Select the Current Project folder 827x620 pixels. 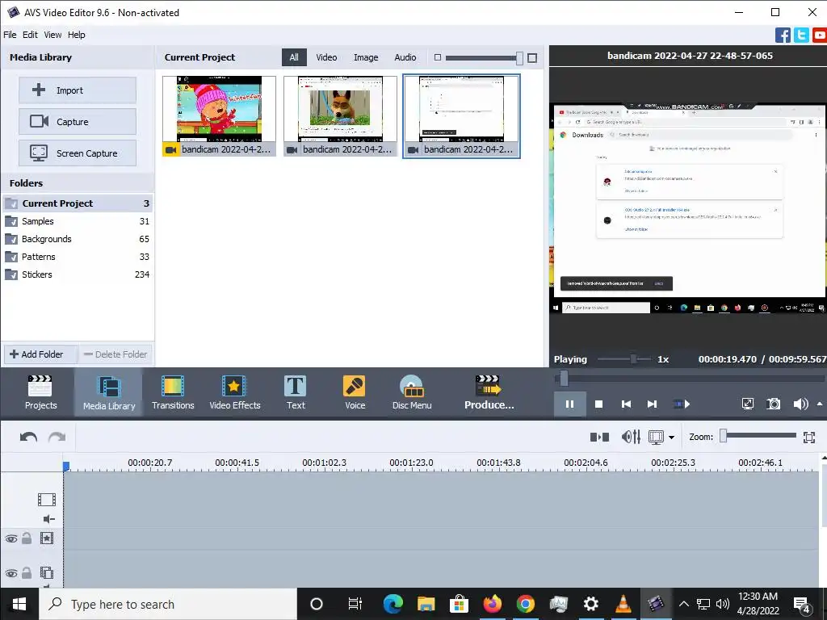pos(78,203)
